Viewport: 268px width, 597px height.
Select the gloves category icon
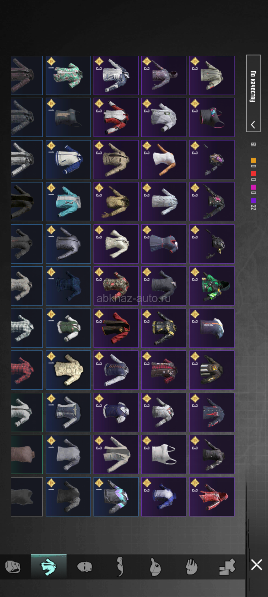191,567
